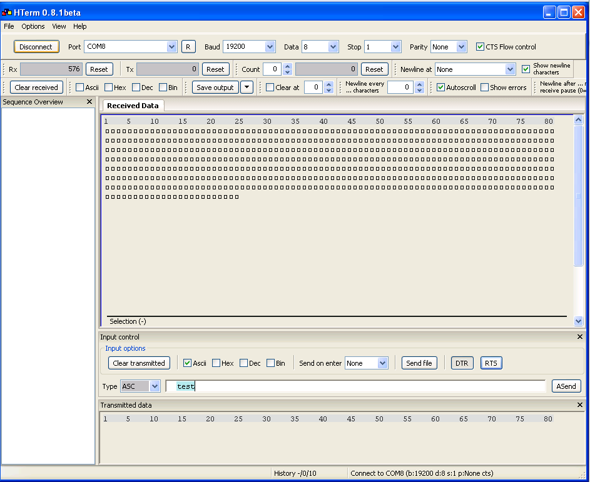590x482 pixels.
Task: Open the Port COM8 dropdown
Action: tap(171, 47)
